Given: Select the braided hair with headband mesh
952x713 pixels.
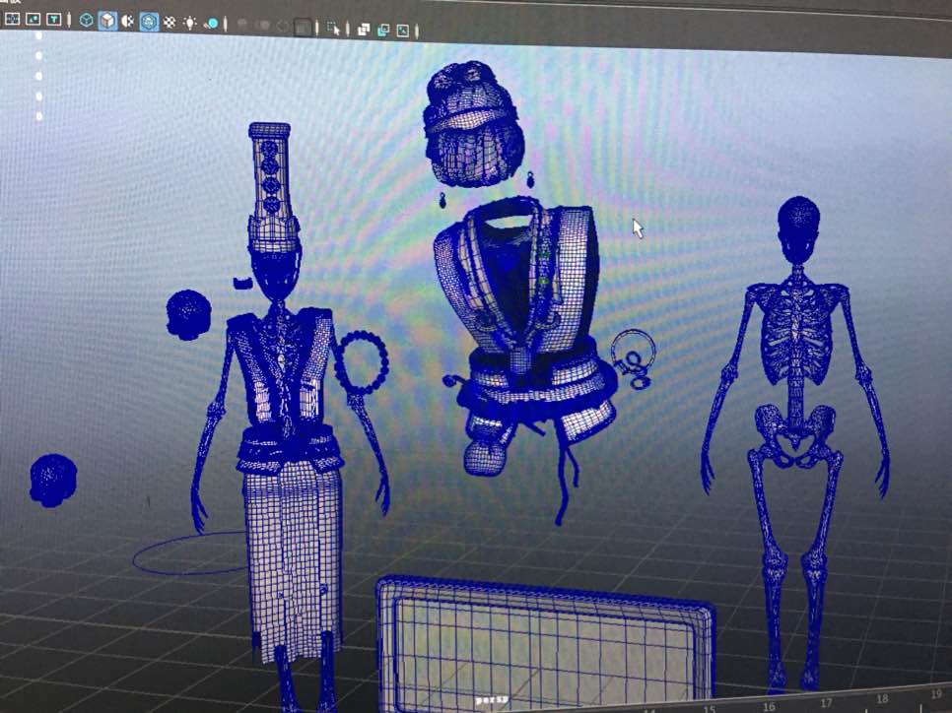Looking at the screenshot, I should coord(473,124).
